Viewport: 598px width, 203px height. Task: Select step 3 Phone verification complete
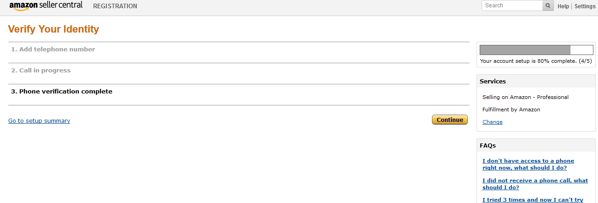(61, 92)
